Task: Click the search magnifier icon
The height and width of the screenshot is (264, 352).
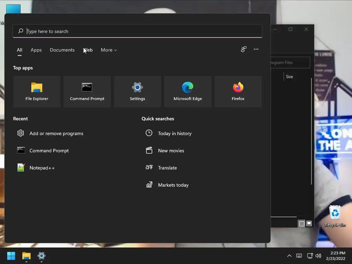Action: (21, 31)
